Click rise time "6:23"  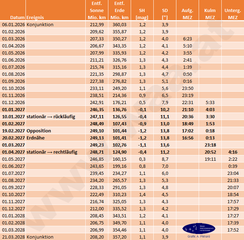coord(187,39)
